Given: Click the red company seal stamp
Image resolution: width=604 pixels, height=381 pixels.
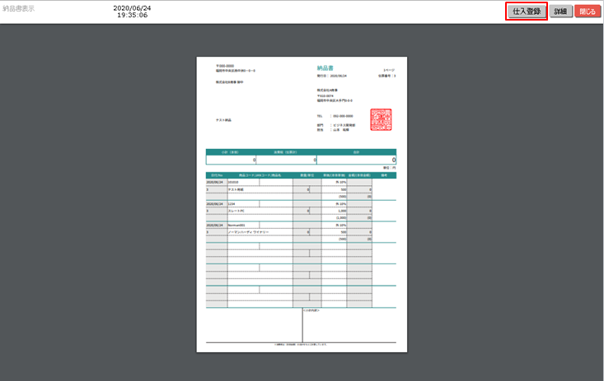Looking at the screenshot, I should click(381, 120).
